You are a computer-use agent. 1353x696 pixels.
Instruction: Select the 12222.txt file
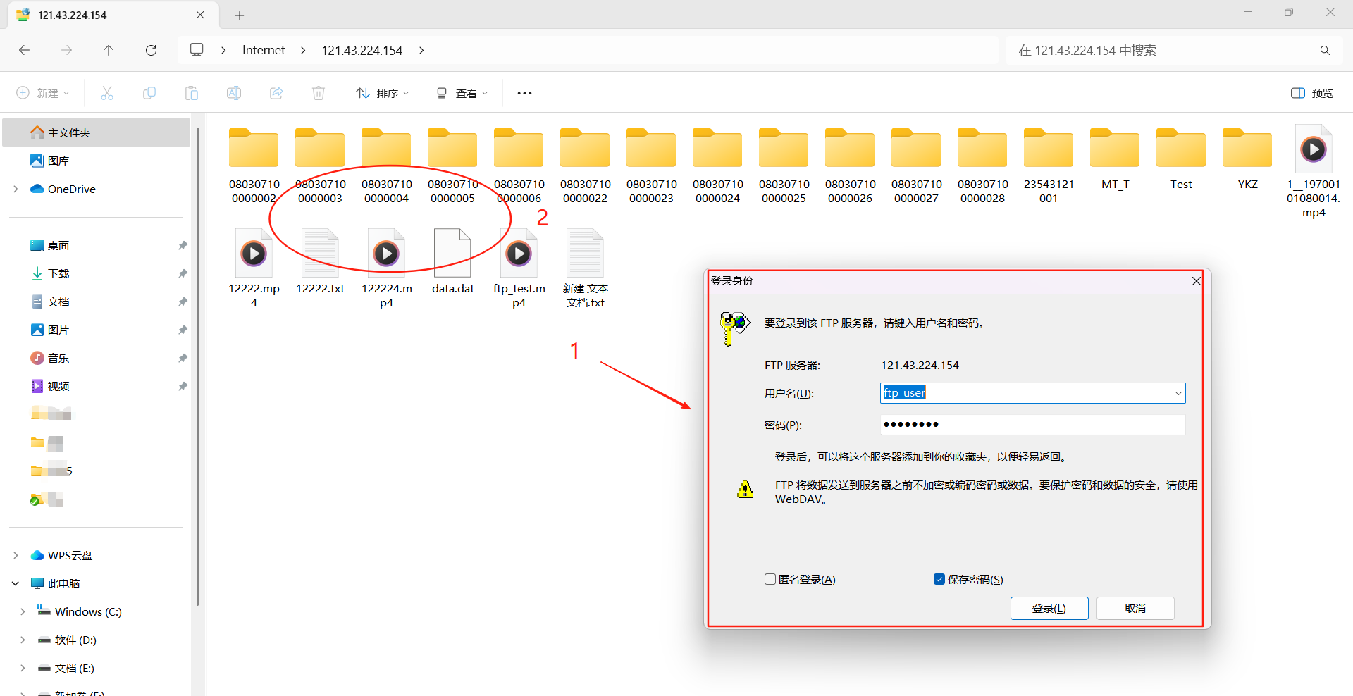(x=320, y=262)
